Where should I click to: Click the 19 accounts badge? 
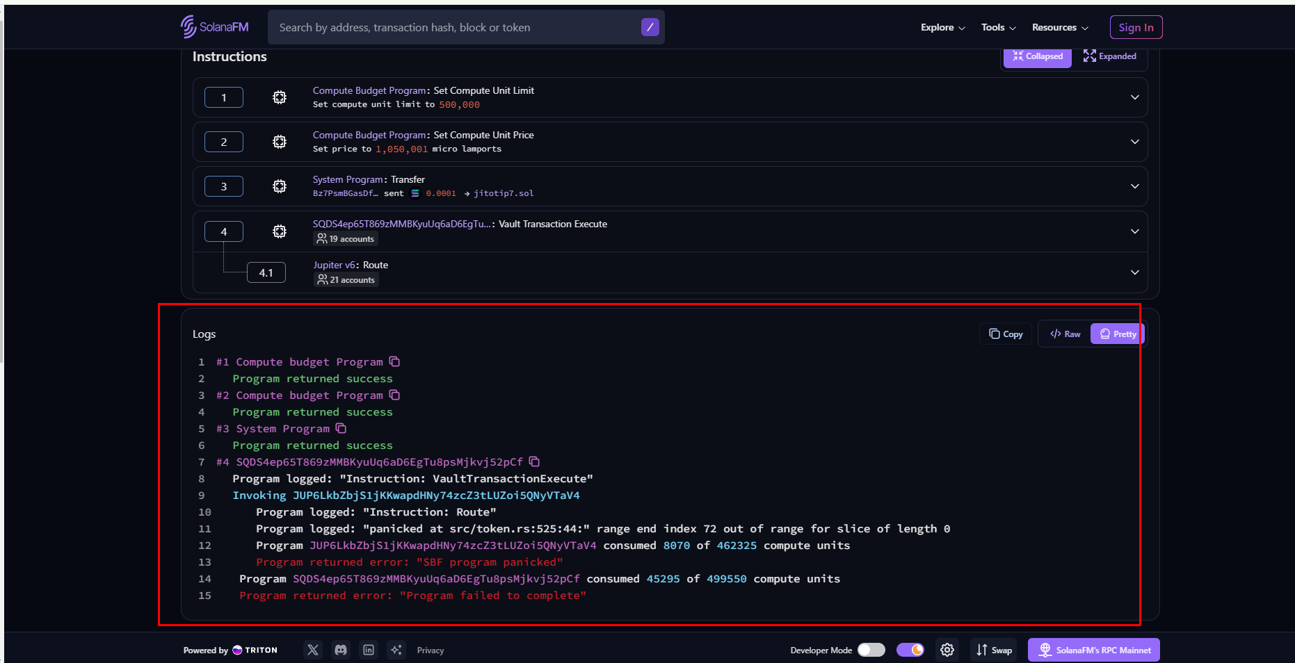[346, 239]
